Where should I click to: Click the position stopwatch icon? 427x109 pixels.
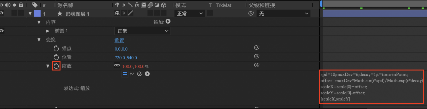coord(56,57)
